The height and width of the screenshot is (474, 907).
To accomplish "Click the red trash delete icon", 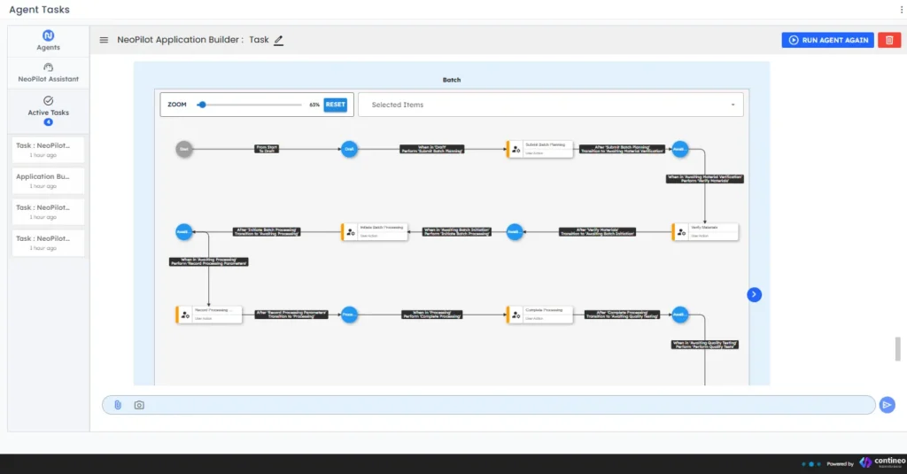I will [x=889, y=40].
